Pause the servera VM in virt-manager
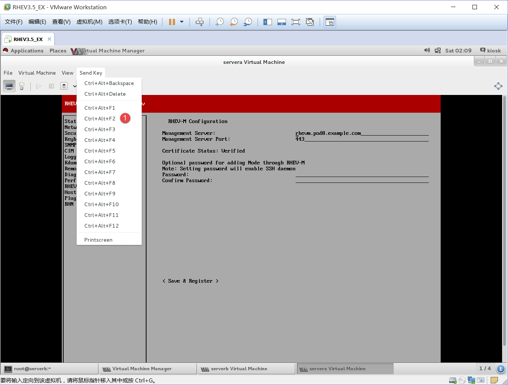This screenshot has height=385, width=508. (x=51, y=86)
